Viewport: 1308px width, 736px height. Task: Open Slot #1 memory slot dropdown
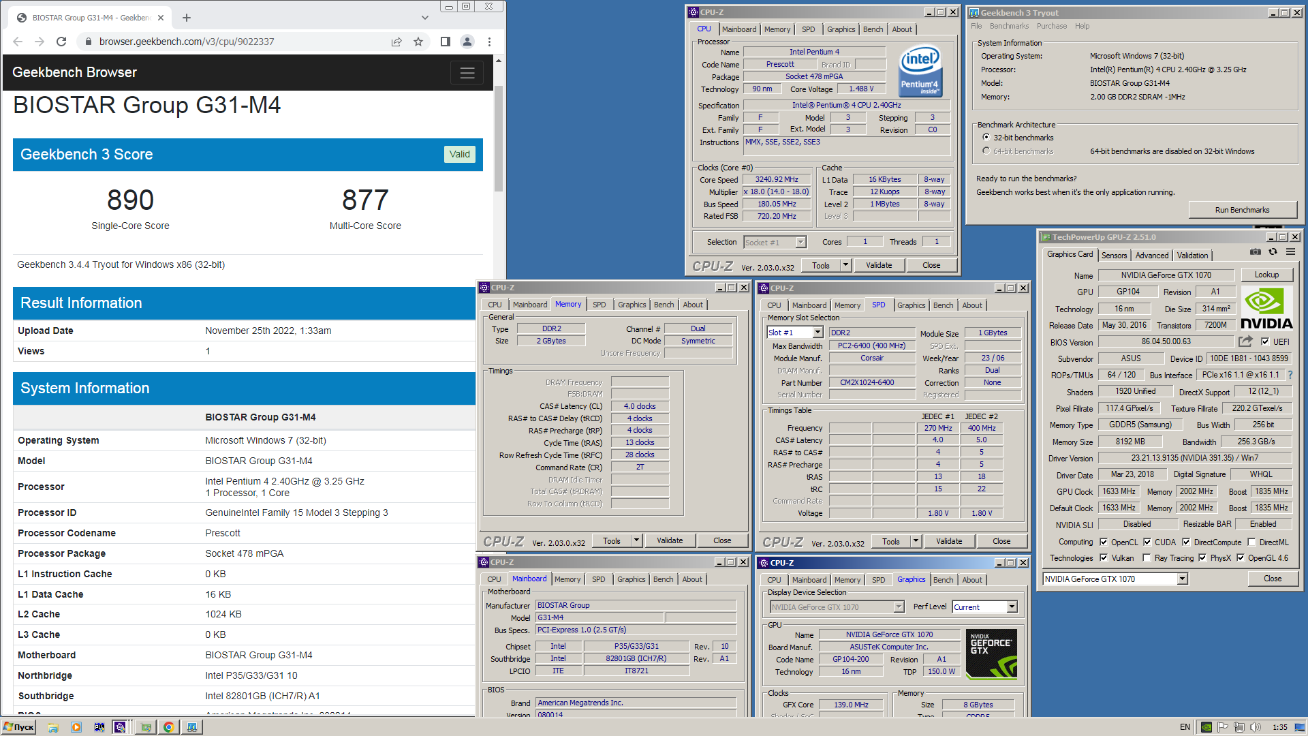point(818,333)
